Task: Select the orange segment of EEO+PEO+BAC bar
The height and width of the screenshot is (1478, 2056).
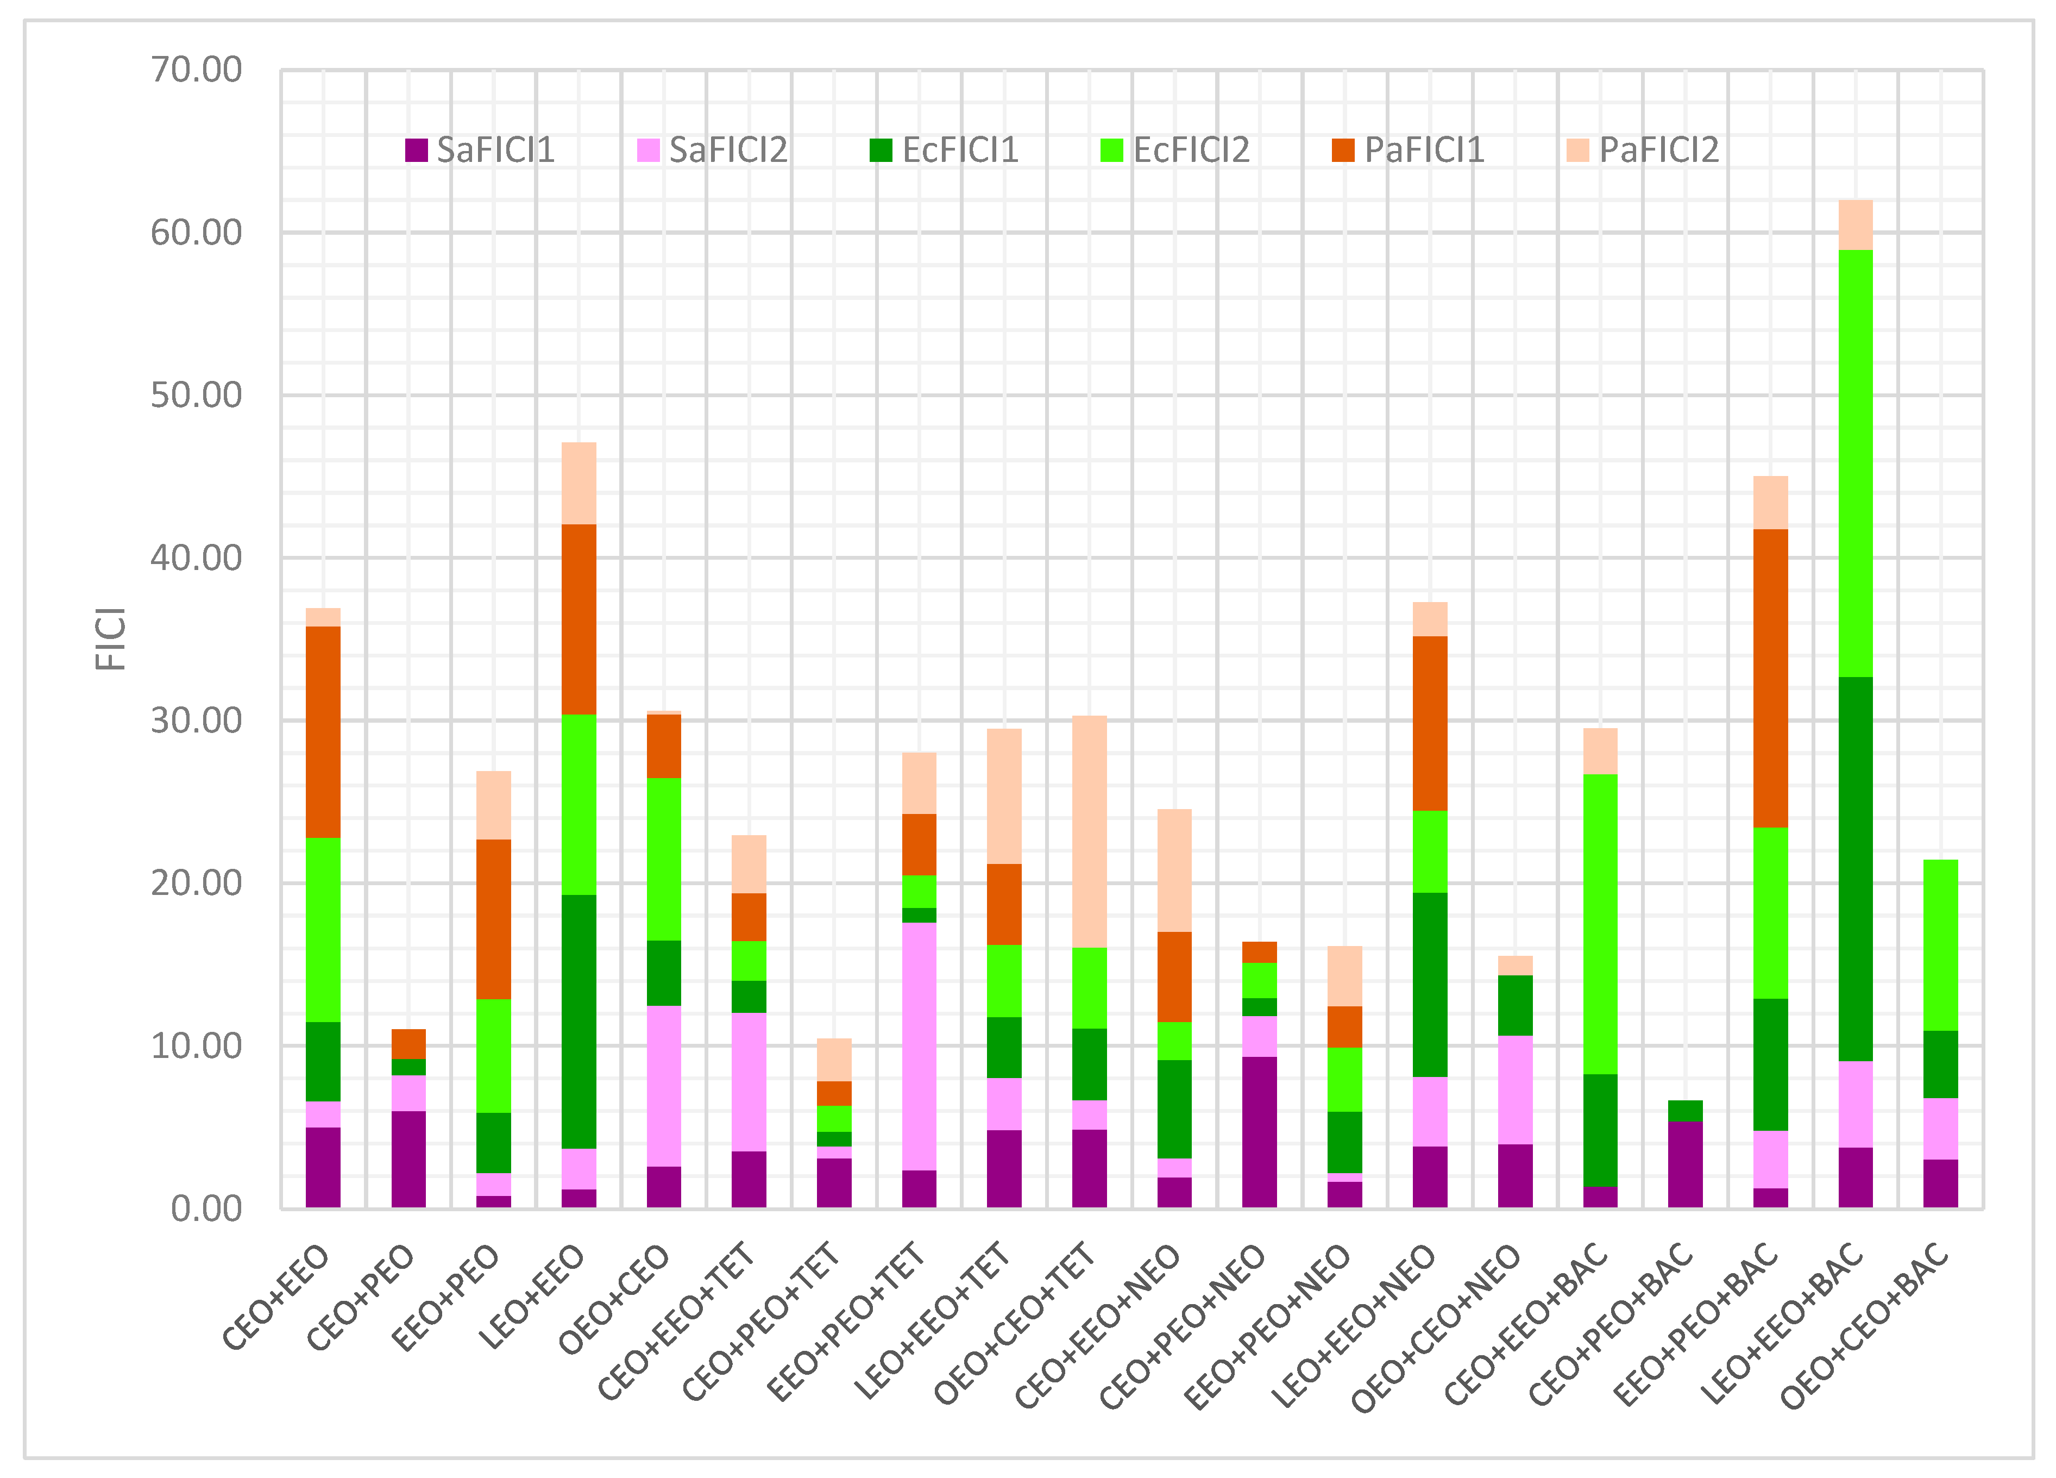Action: (1770, 678)
